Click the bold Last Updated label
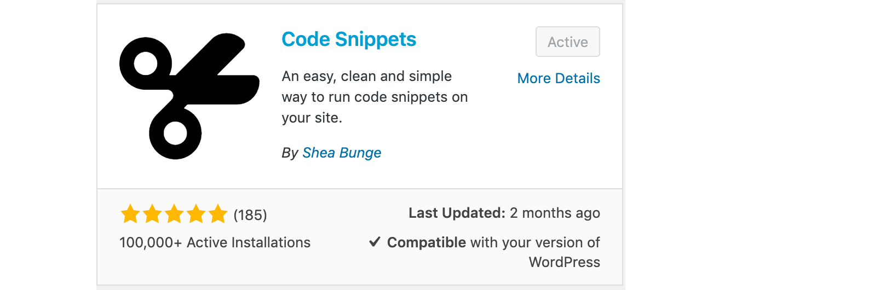 (x=457, y=213)
